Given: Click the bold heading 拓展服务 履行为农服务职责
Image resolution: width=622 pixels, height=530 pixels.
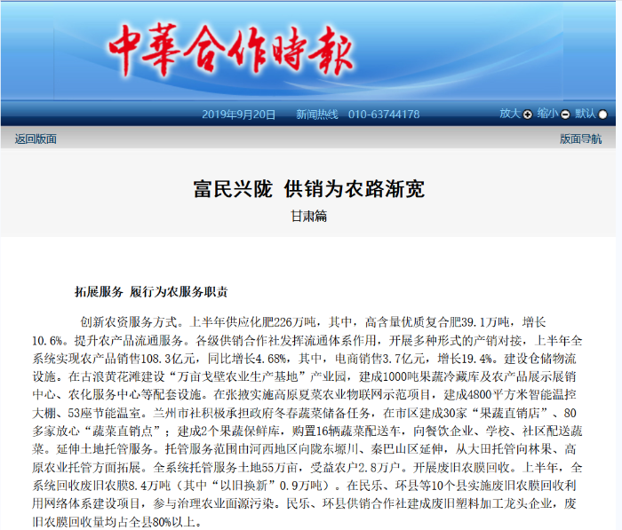Looking at the screenshot, I should pyautogui.click(x=152, y=291).
